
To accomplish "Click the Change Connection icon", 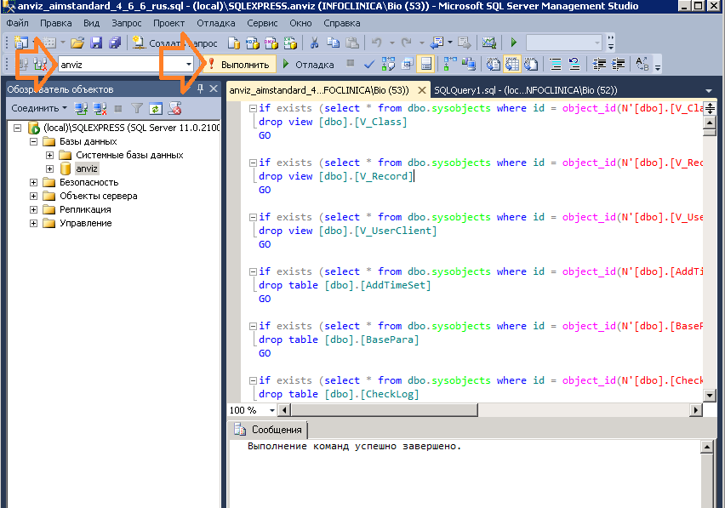I will coord(41,65).
